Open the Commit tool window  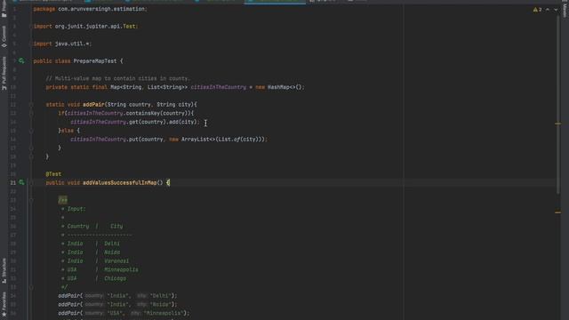pyautogui.click(x=4, y=36)
